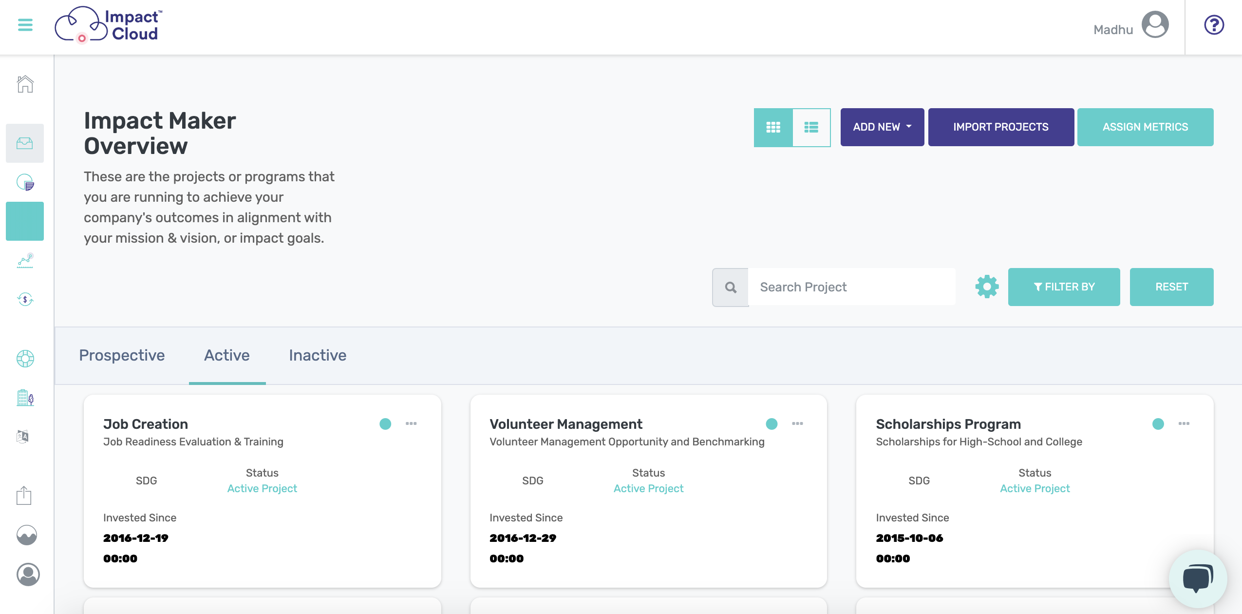Viewport: 1242px width, 614px height.
Task: Click 'Job Readiness Evaluation & Training' subtitle
Action: click(193, 441)
